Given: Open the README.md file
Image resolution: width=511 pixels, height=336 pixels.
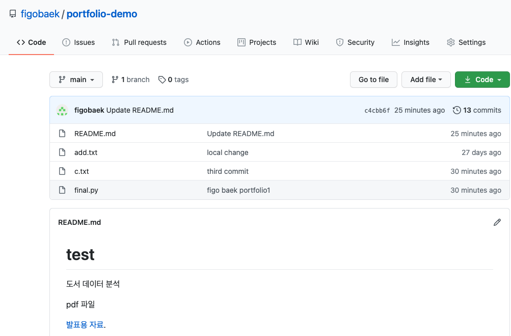Looking at the screenshot, I should point(95,134).
